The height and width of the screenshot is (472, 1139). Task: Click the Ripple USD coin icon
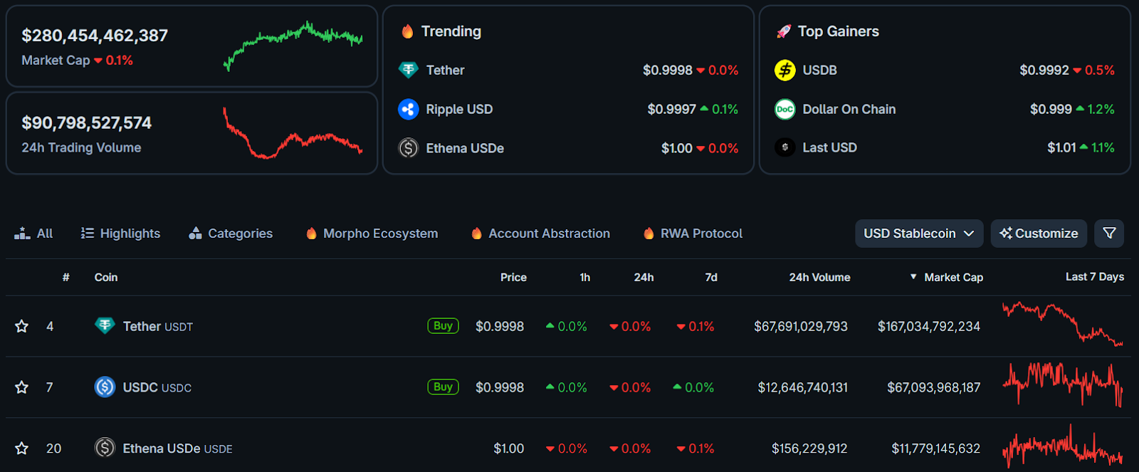(x=408, y=109)
